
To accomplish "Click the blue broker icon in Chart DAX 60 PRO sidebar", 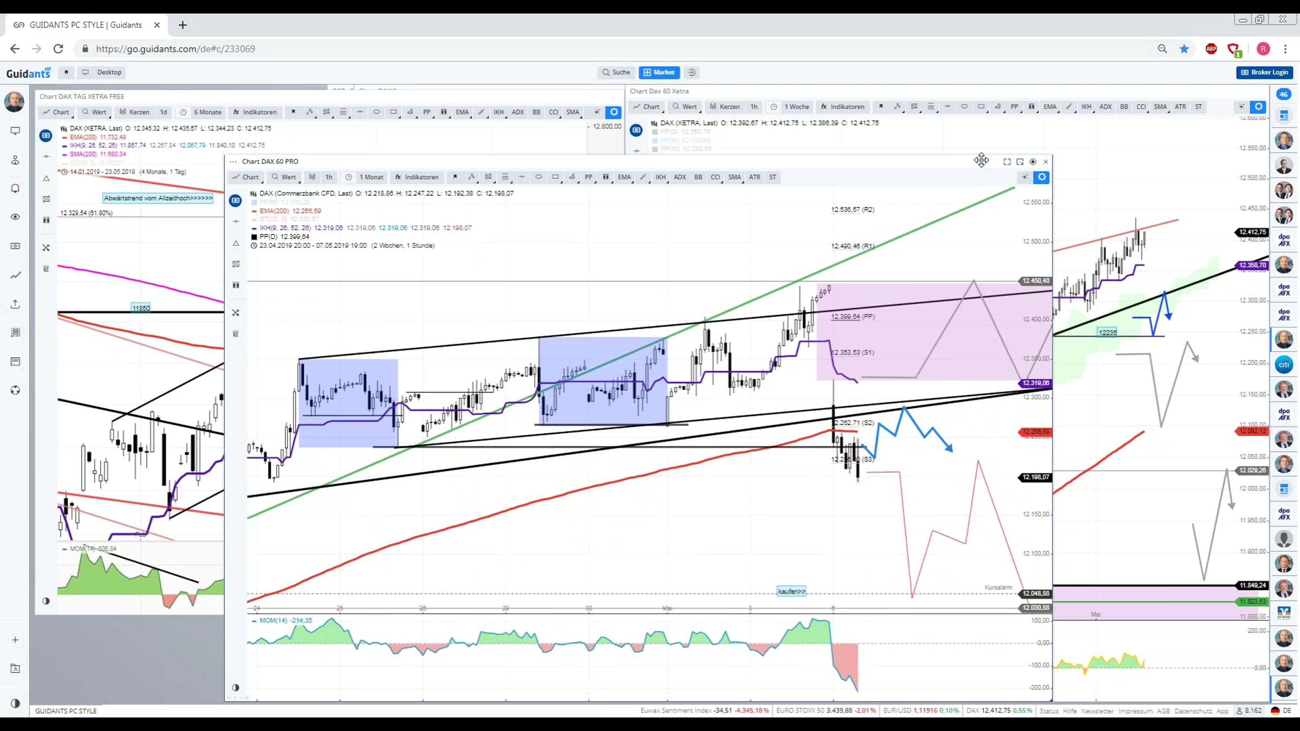I will tap(236, 201).
